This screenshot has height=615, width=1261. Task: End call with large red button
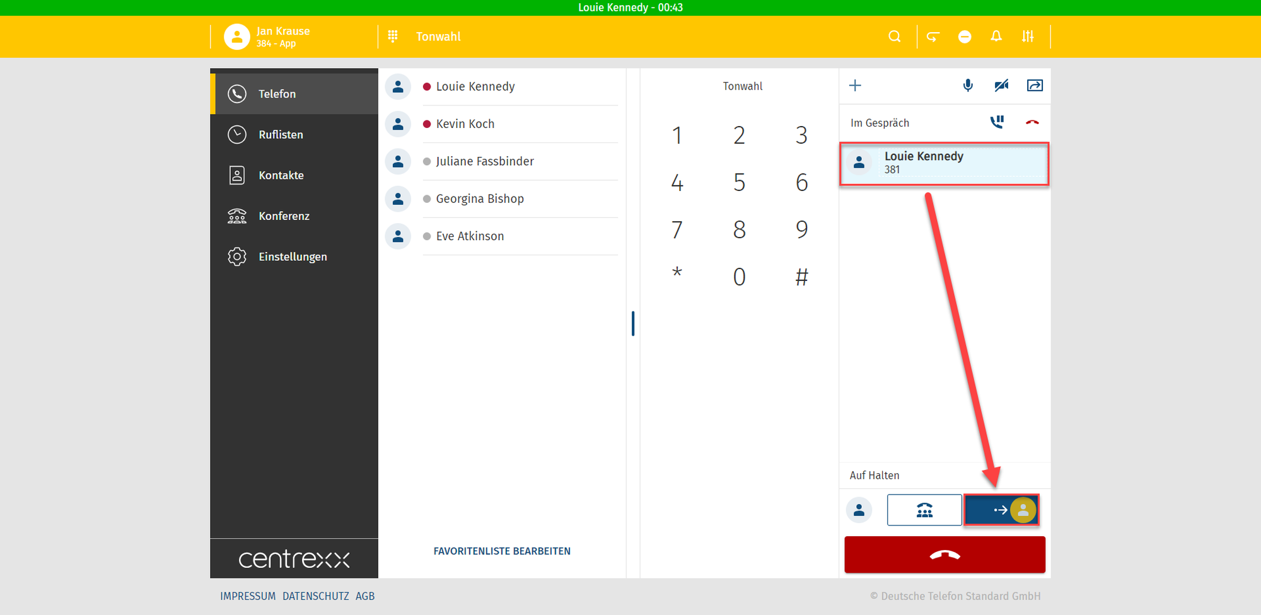[x=944, y=555]
